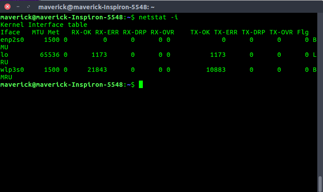
Task: Click the MTU 1500 value for wlp3s0
Action: pos(52,70)
